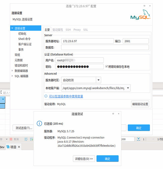Click the 详细信息(D) >> button
The width and height of the screenshot is (163, 169).
click(x=84, y=159)
